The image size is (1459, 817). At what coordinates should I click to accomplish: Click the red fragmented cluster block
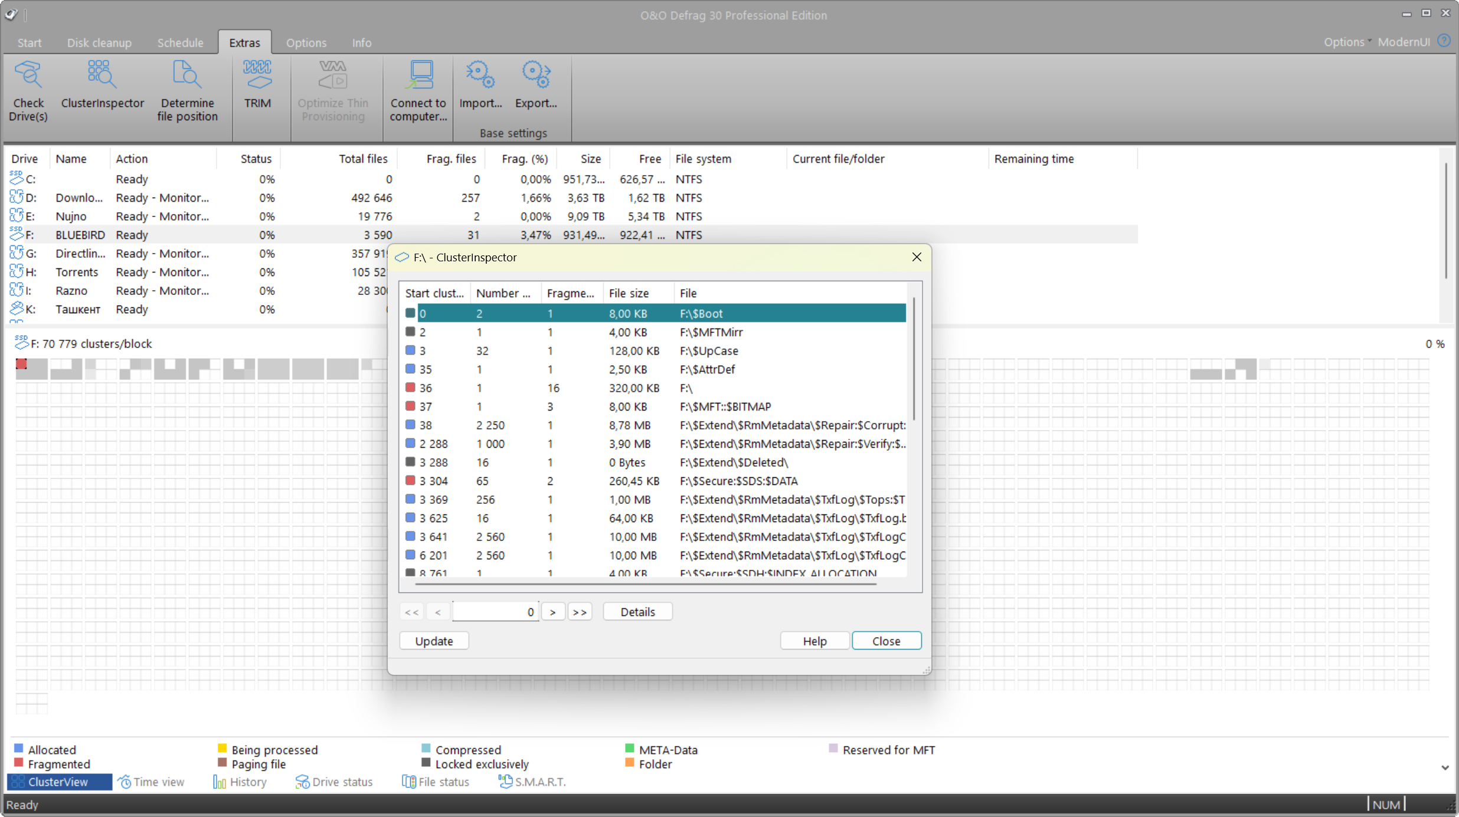point(21,363)
